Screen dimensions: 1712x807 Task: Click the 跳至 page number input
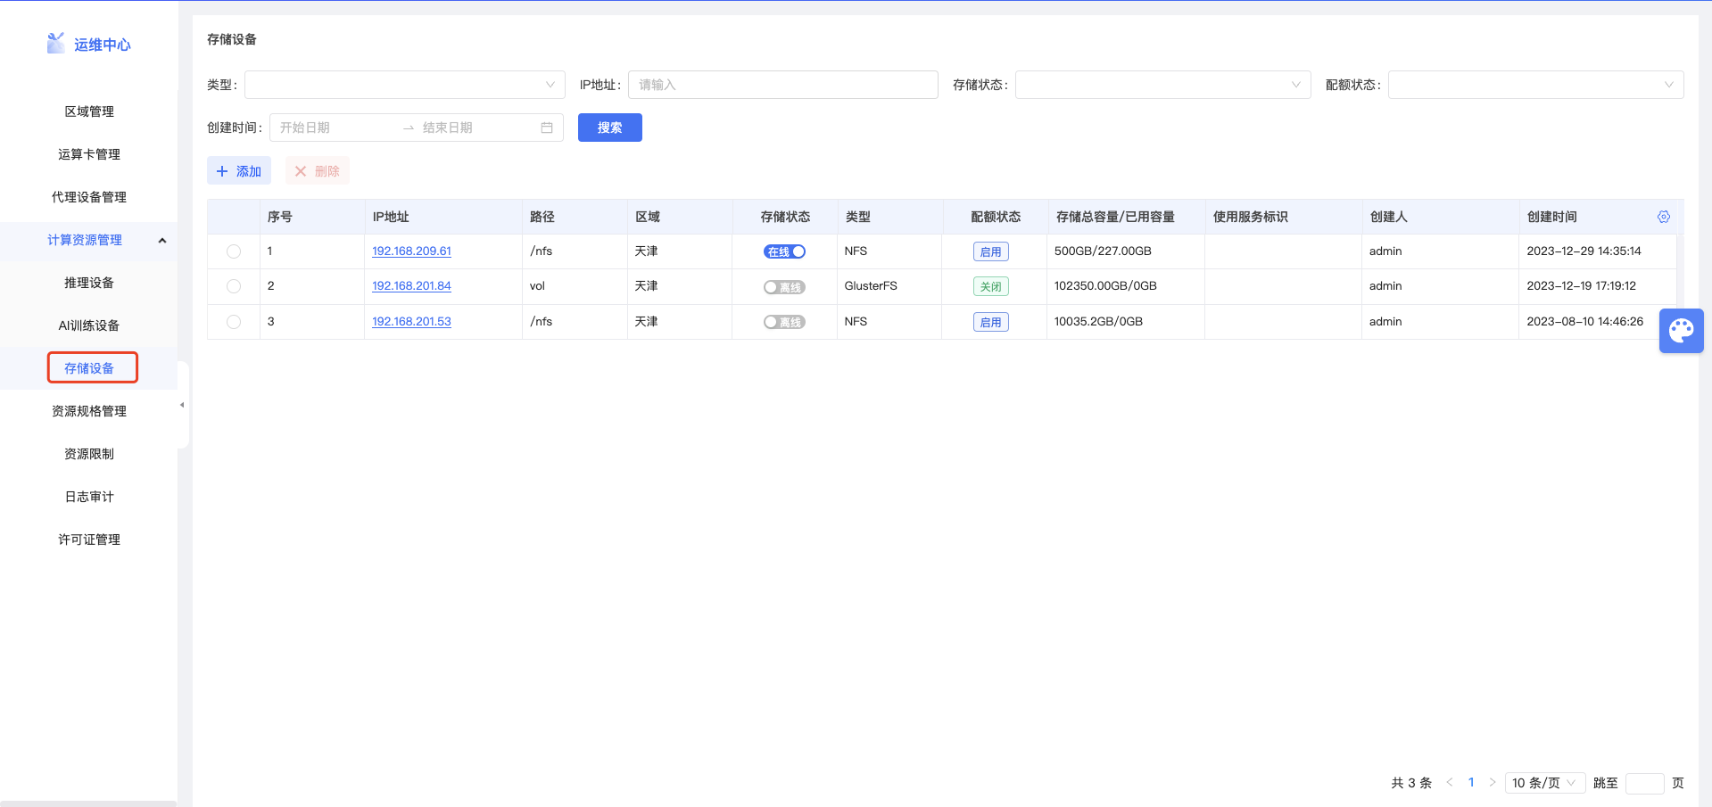coord(1645,783)
